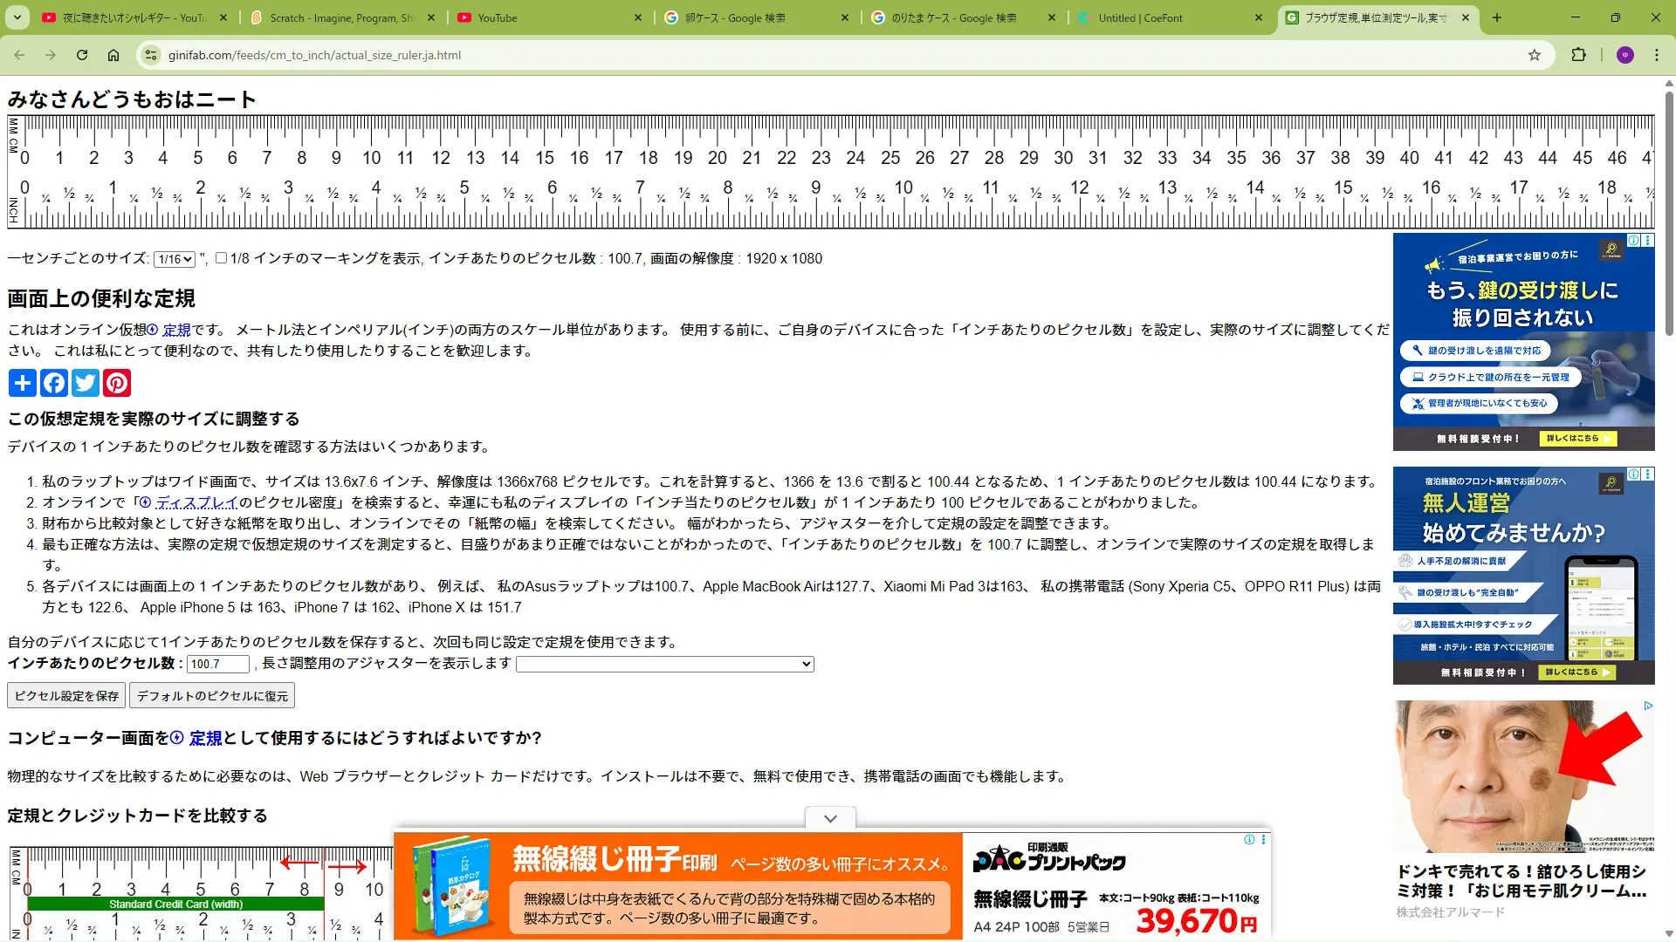Screen dimensions: 1676x942
Task: Click the blue plus share icon
Action: (x=23, y=383)
